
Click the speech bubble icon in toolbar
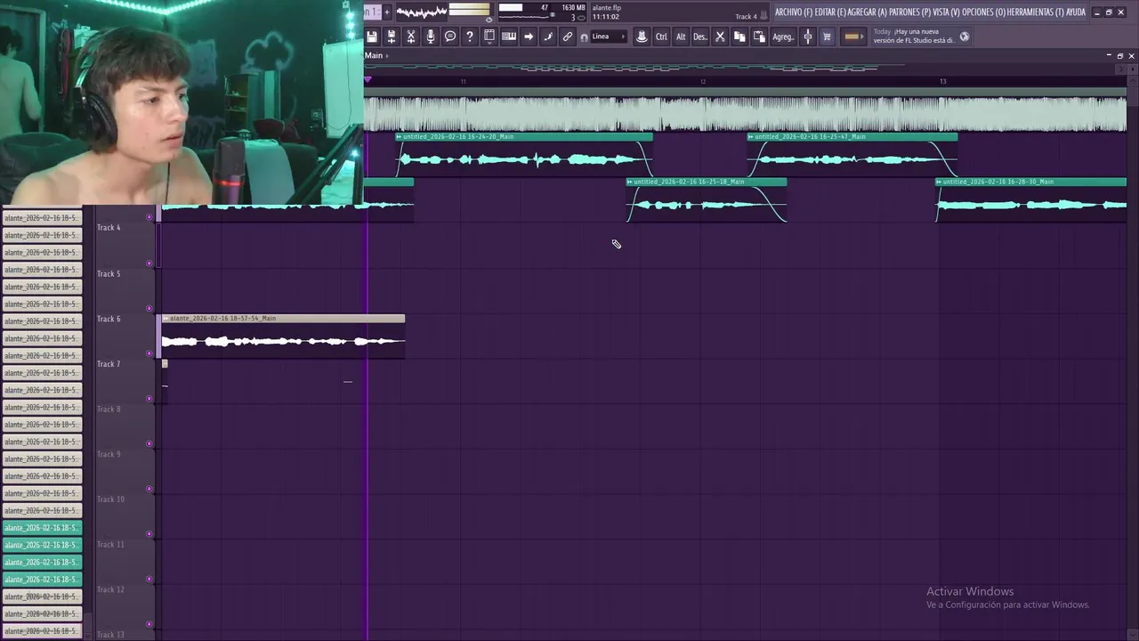450,37
